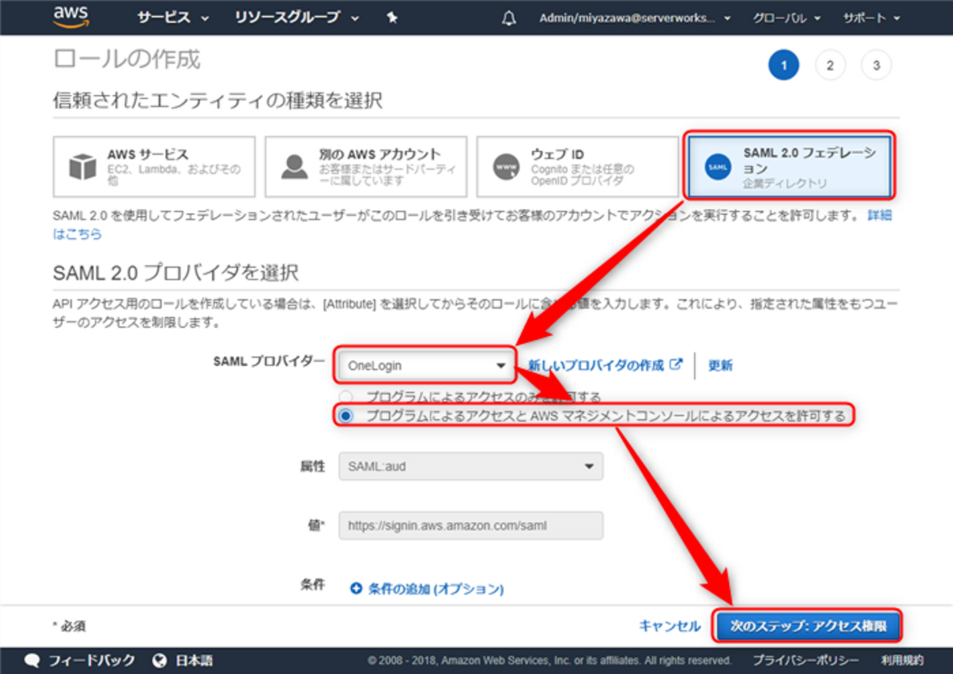Click 条件の追加 (オプション) link

point(436,589)
